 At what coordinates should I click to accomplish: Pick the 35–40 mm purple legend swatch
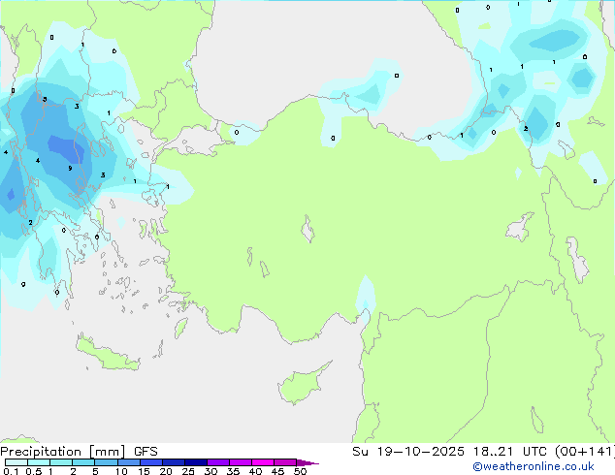pos(240,462)
